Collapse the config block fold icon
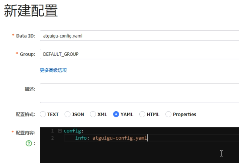The height and width of the screenshot is (163, 239). pos(60,131)
